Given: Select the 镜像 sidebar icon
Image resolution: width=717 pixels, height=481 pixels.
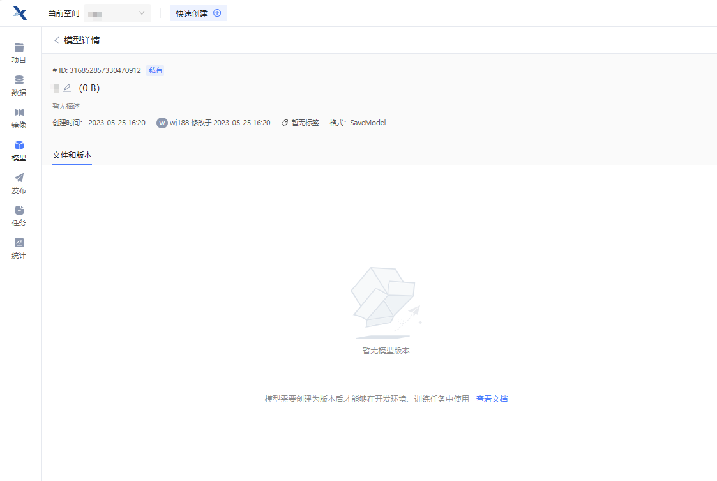Looking at the screenshot, I should (19, 118).
